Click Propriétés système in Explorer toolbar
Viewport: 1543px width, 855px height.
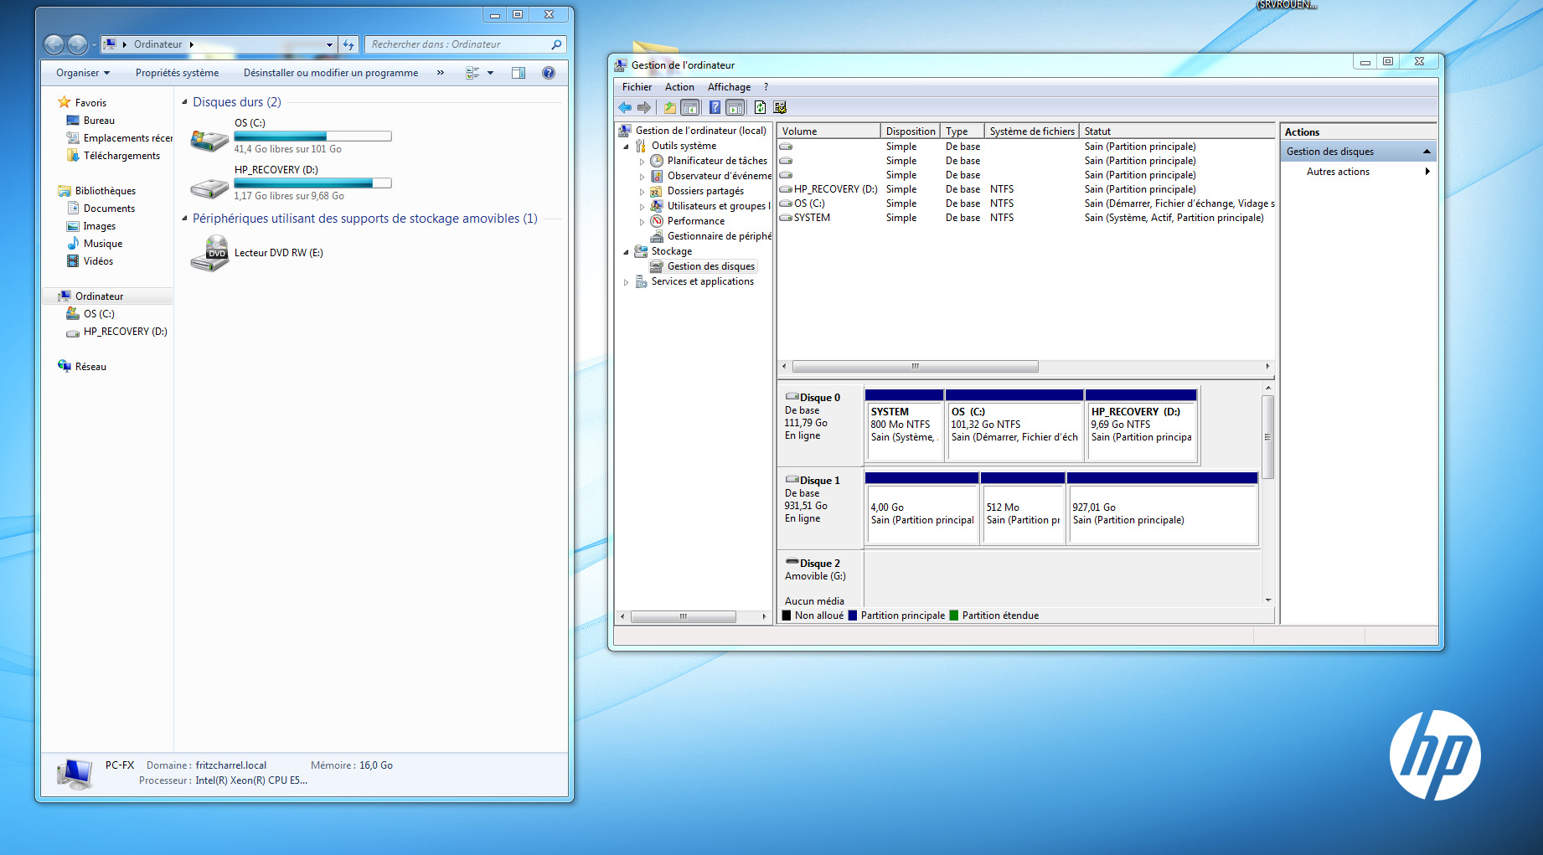(x=177, y=73)
